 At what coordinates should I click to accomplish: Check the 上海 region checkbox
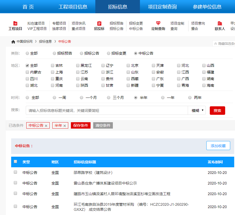click(x=53, y=72)
